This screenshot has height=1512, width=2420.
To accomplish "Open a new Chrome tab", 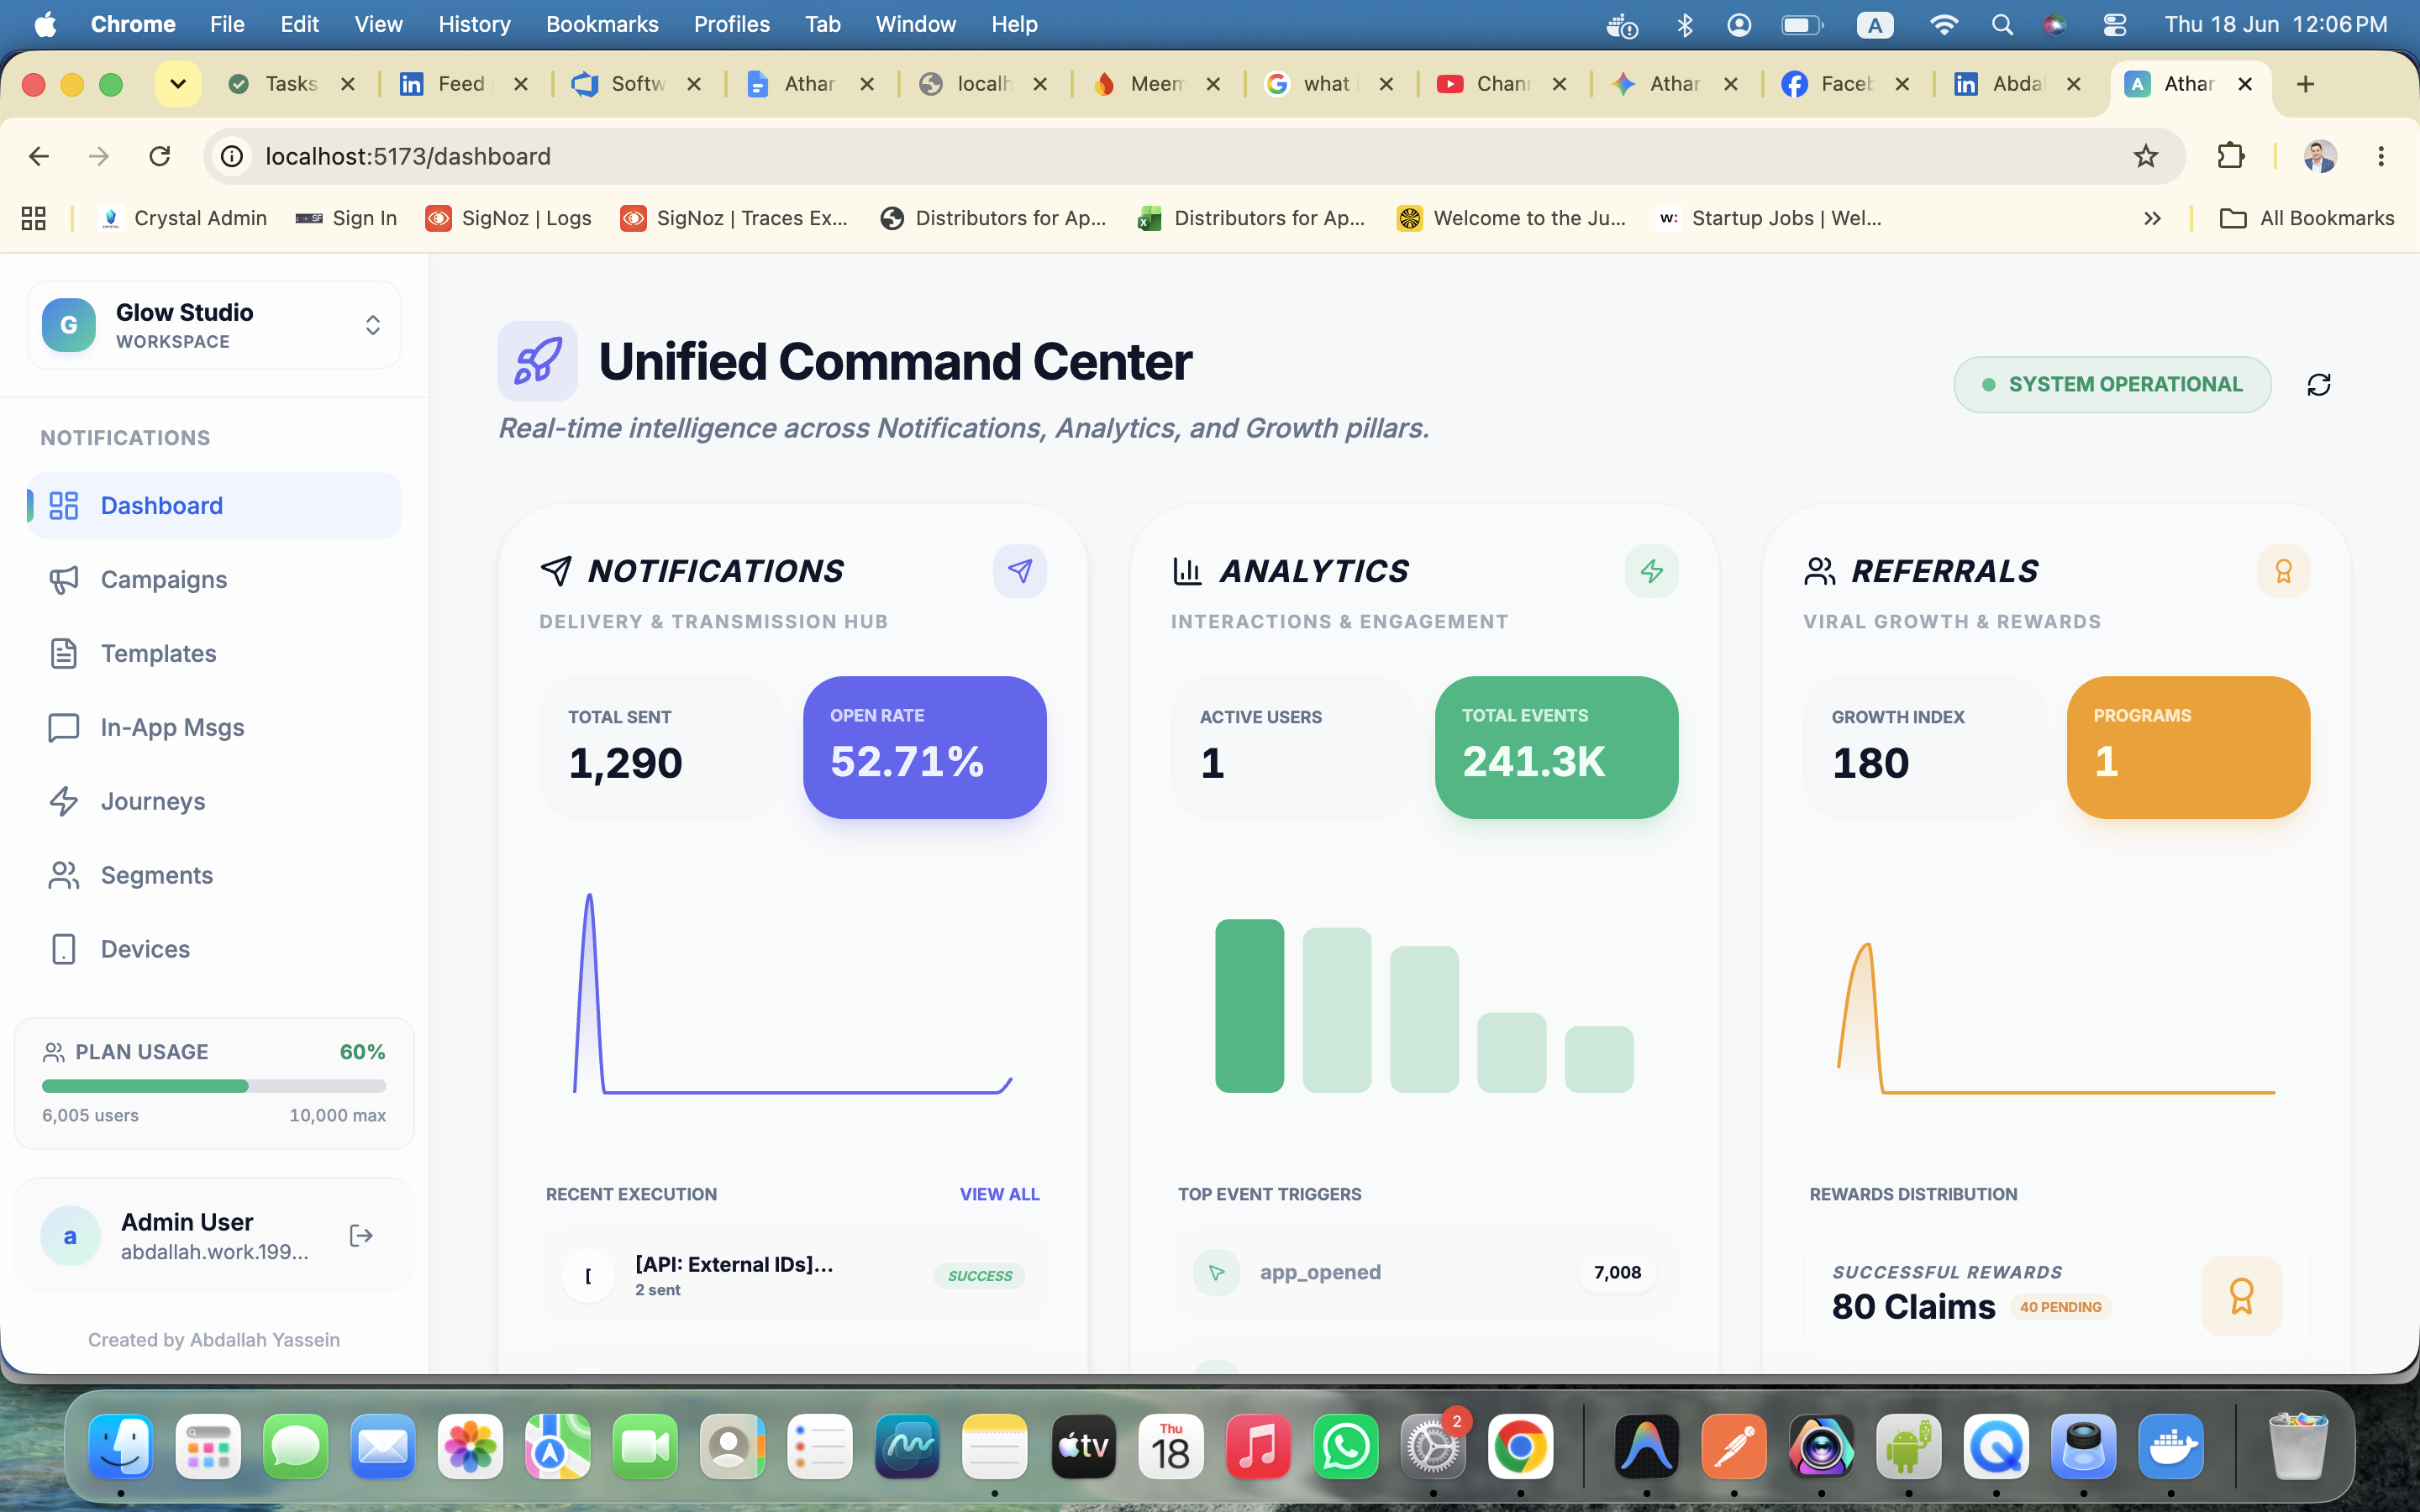I will 2306,84.
